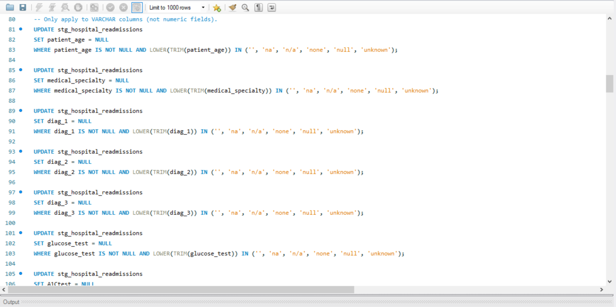Open the 'Limit to 1000 rows' dropdown
The height and width of the screenshot is (307, 616).
click(177, 7)
